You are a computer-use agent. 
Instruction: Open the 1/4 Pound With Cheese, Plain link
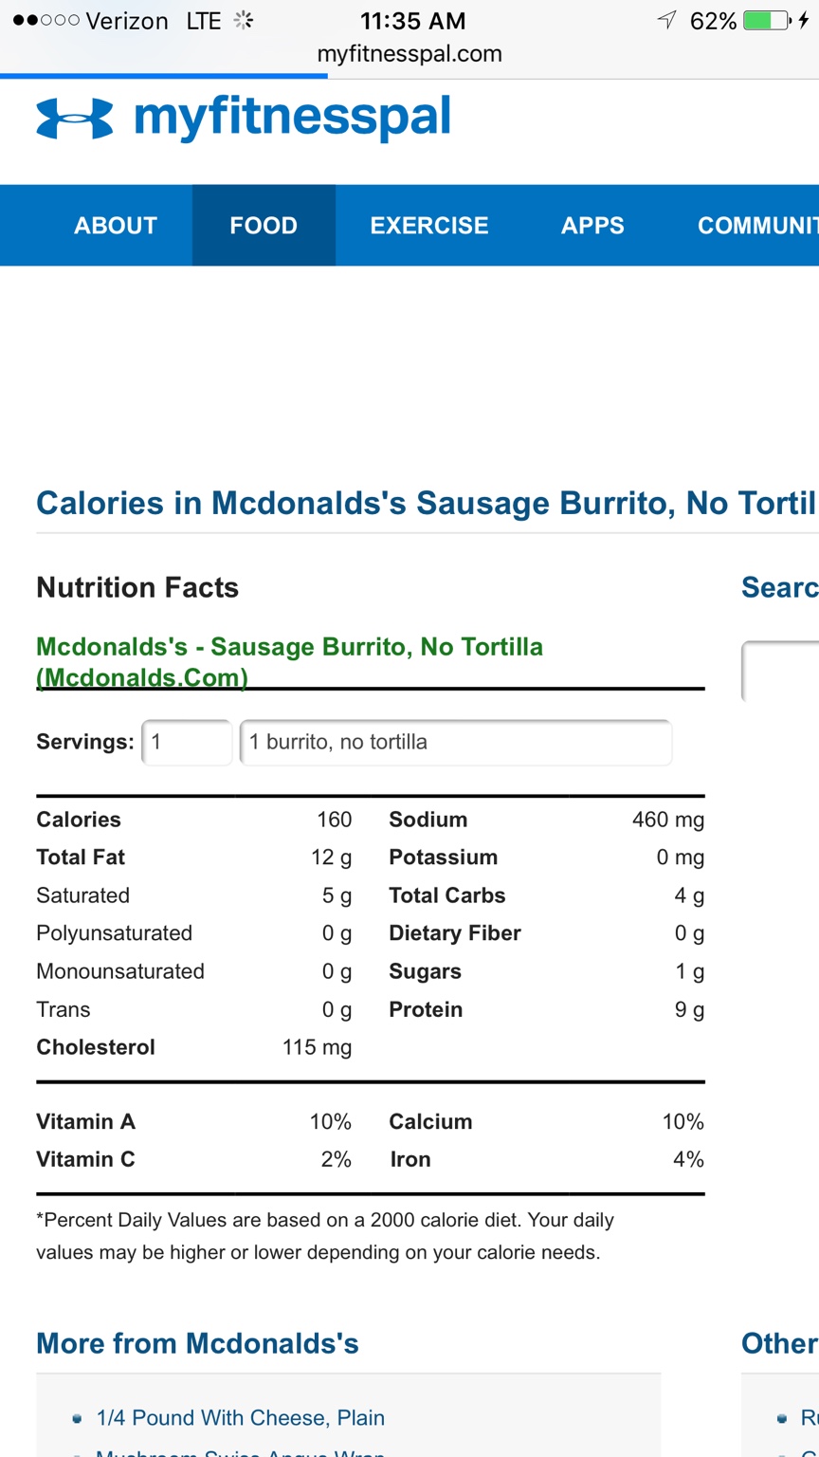pyautogui.click(x=240, y=1418)
